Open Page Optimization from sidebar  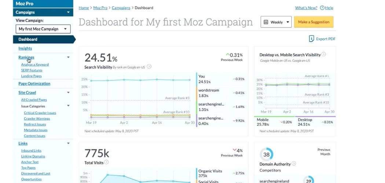34,83
